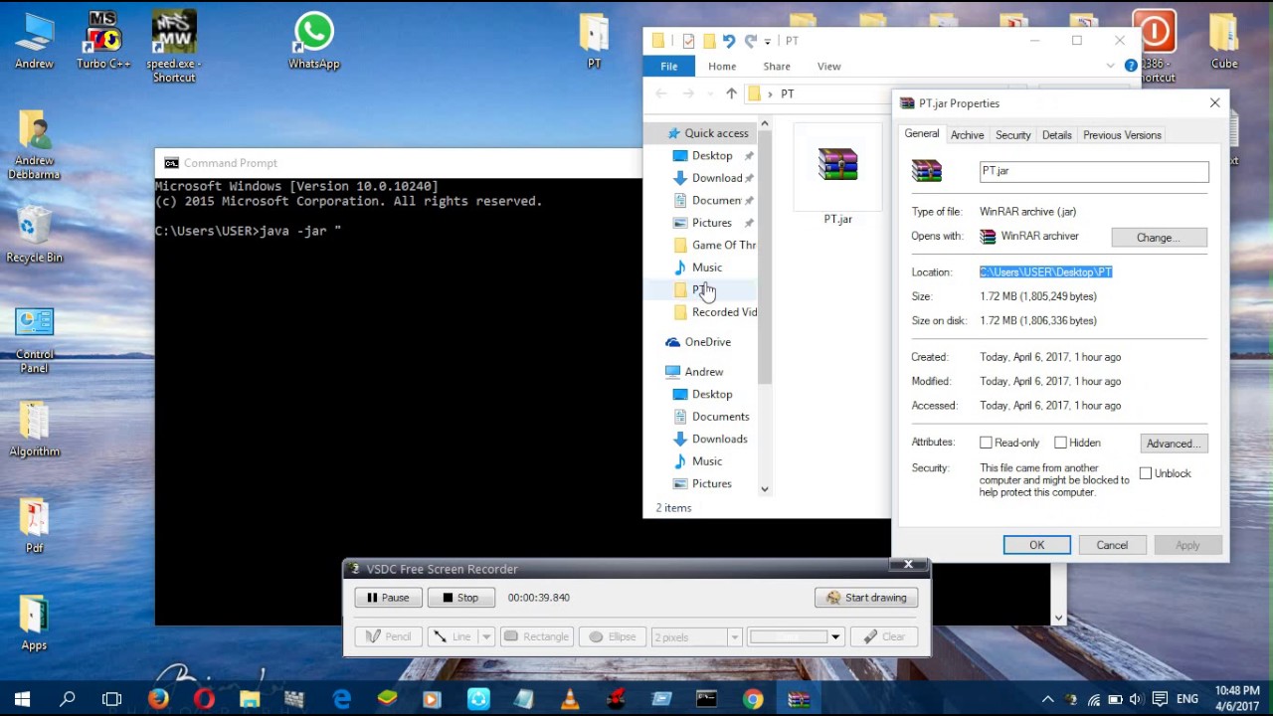Switch to Previous Versions tab
Viewport: 1273px width, 716px height.
tap(1122, 135)
